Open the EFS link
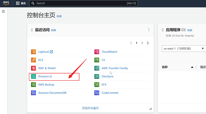206x114 pixels. pos(104,85)
